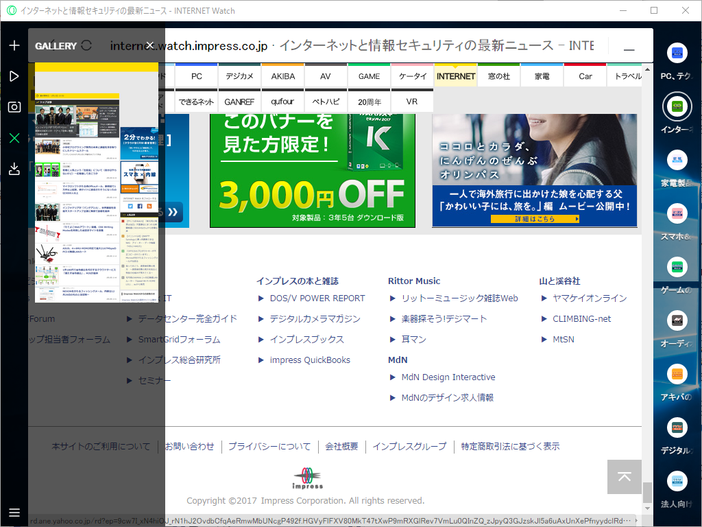The height and width of the screenshot is (527, 702).
Task: Open the データセンター完全ガイド link
Action: coord(188,318)
